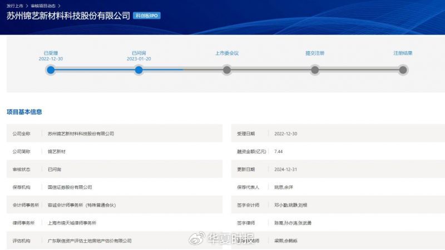Click the 公司全称 value in the table

coord(81,134)
